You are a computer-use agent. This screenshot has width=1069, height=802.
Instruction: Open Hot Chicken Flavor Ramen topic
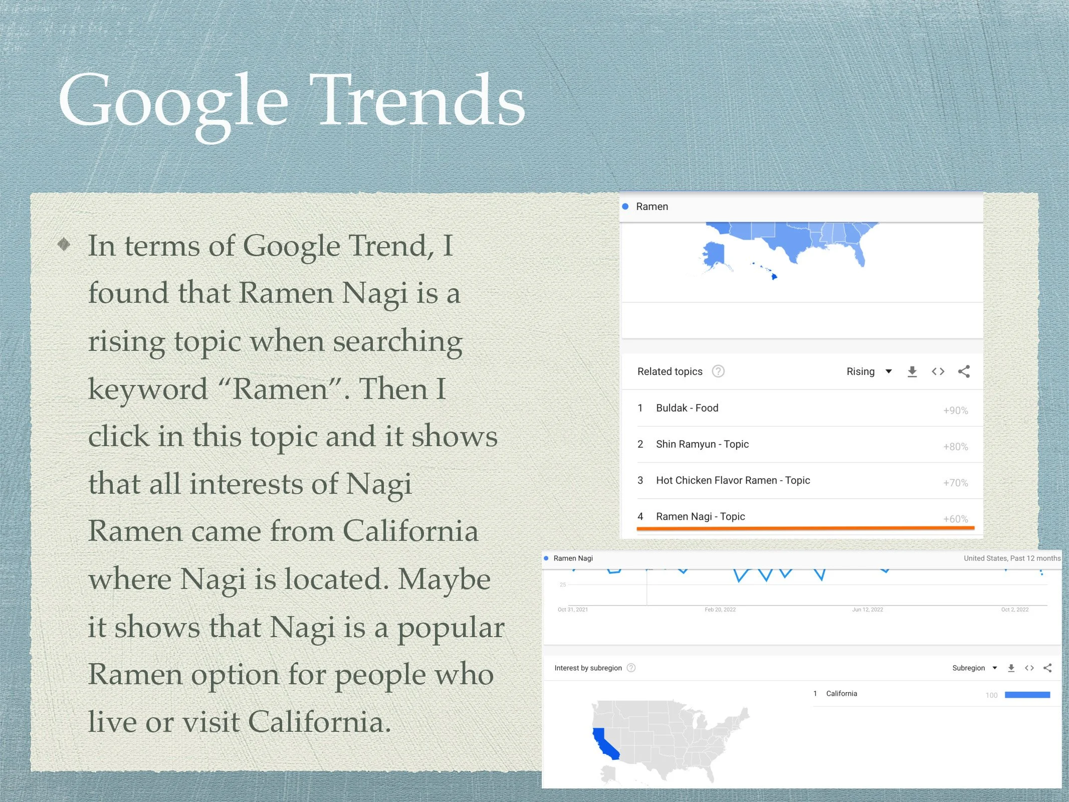tap(733, 480)
